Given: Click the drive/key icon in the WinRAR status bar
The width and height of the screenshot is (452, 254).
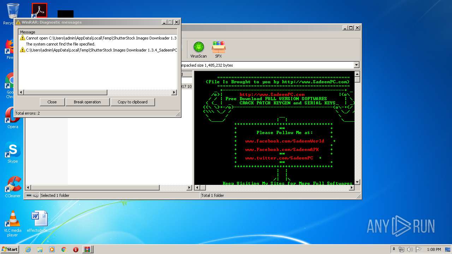Looking at the screenshot, I should pyautogui.click(x=32, y=195).
